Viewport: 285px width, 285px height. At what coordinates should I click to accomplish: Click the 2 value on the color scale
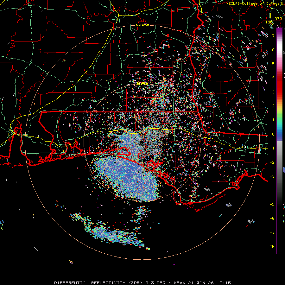coord(273,106)
